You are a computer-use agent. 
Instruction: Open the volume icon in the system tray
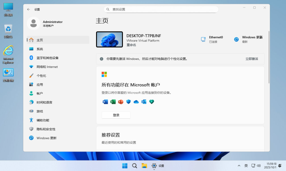(x=259, y=166)
